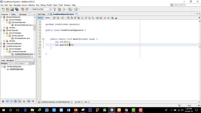The height and width of the screenshot is (113, 201).
Task: Click the Undo toolbar icon
Action: 23,9
